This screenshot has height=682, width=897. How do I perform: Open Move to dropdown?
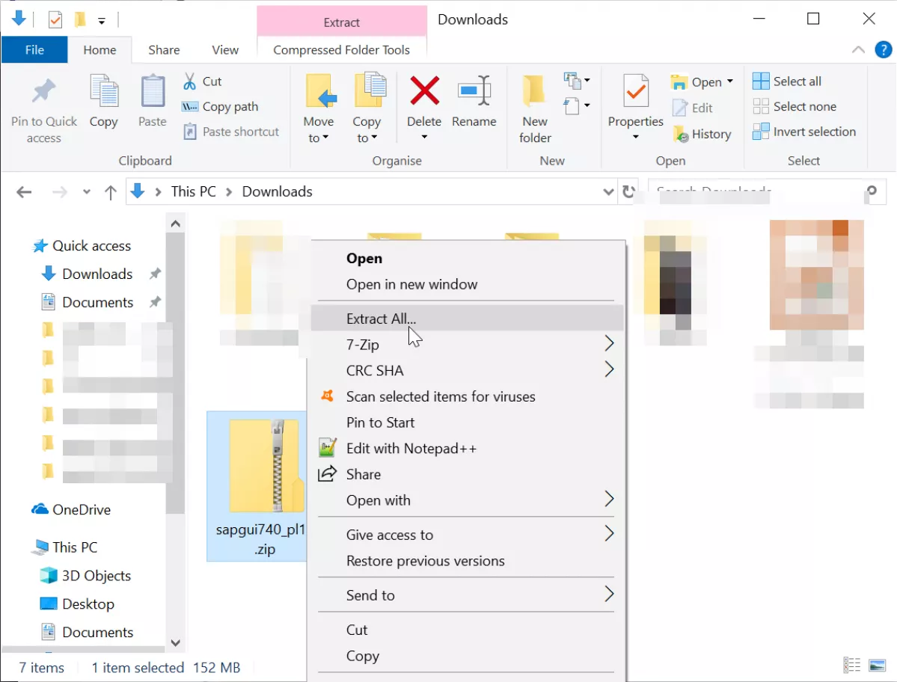click(x=319, y=108)
